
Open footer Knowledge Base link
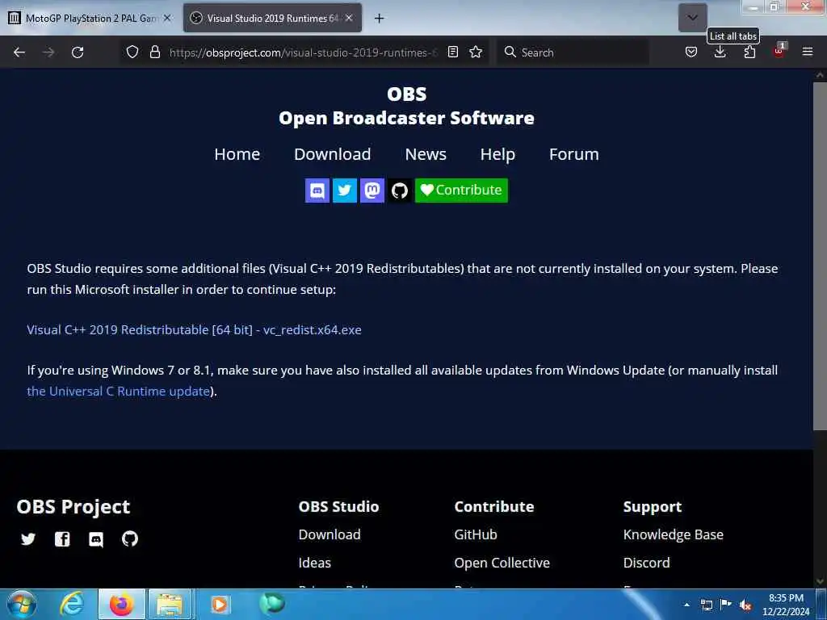point(674,534)
